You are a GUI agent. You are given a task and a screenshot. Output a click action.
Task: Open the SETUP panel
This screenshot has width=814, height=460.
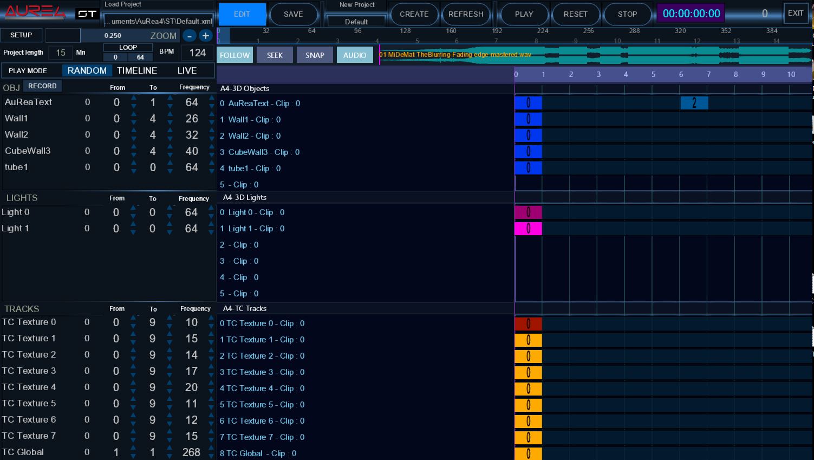click(x=21, y=35)
